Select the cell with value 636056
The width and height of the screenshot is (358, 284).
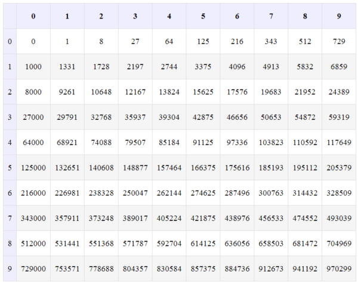[x=237, y=243]
